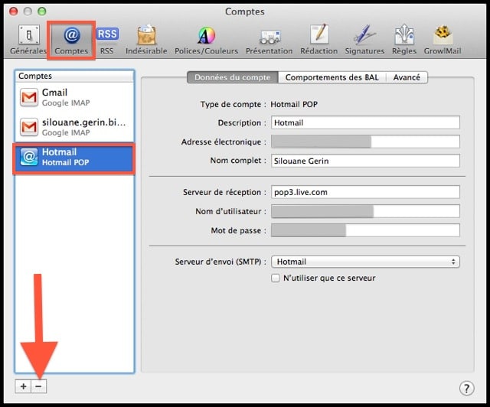This screenshot has width=490, height=407.
Task: Open the Serveur d'envoi (SMTP) dropdown
Action: pyautogui.click(x=365, y=262)
